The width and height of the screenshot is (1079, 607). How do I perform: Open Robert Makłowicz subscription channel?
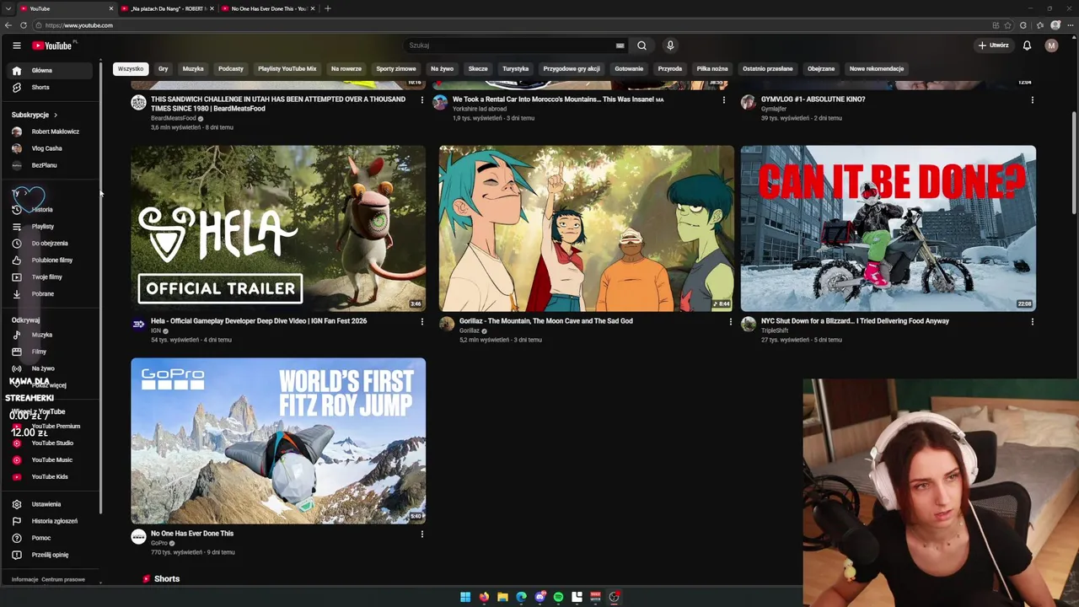tap(50, 132)
